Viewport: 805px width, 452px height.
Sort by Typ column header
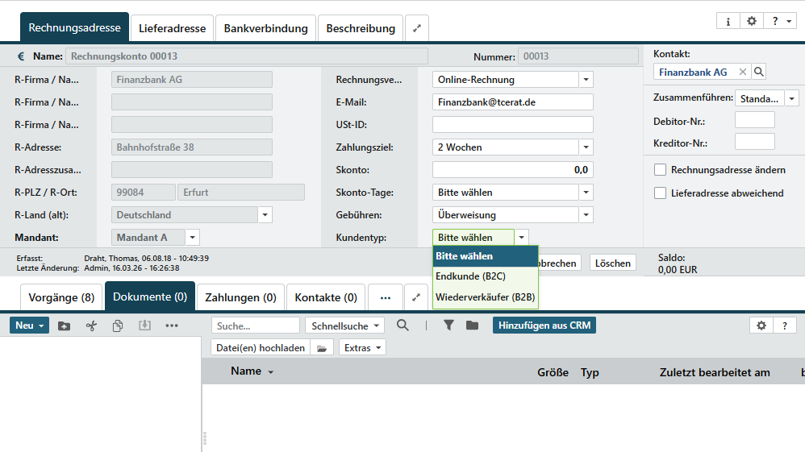(x=590, y=372)
